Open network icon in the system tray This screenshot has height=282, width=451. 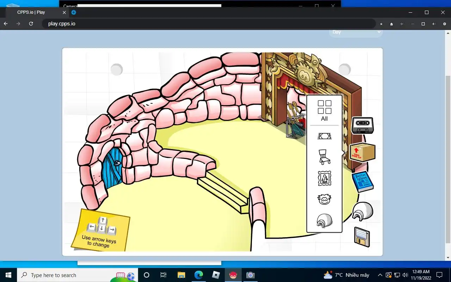point(397,275)
